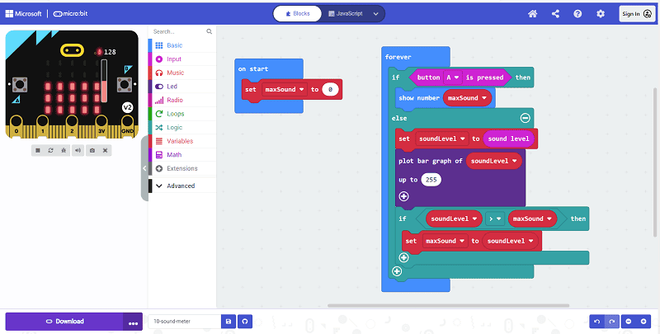Switch to Blocks editor view
Viewport: 660px width, 334px height.
(297, 13)
